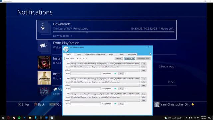Click the Enable button in the first log entry
The width and height of the screenshot is (213, 120).
[143, 70]
